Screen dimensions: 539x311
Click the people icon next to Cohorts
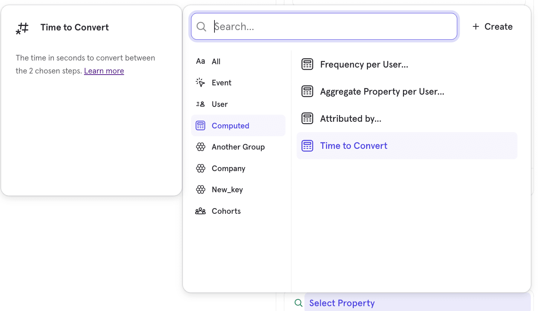pos(200,211)
